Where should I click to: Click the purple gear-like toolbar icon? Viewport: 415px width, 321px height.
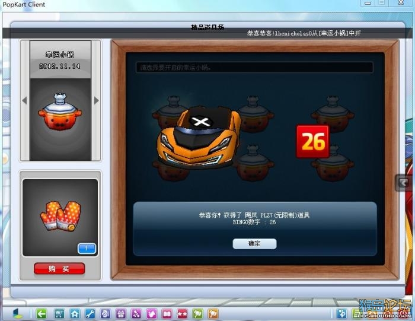click(x=106, y=314)
